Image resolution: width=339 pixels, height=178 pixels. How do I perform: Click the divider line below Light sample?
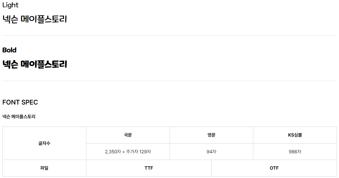click(169, 36)
